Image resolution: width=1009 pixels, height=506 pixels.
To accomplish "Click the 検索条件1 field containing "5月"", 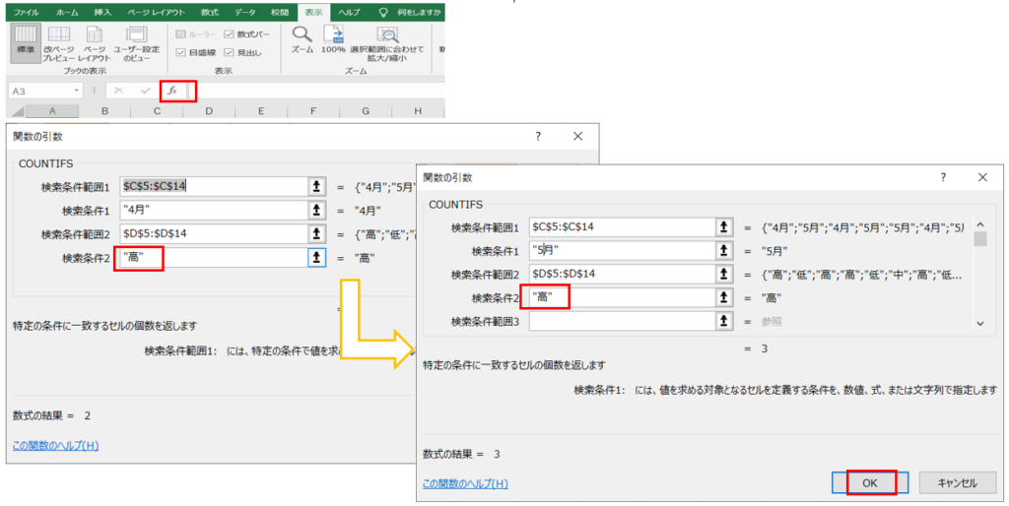I will (621, 250).
